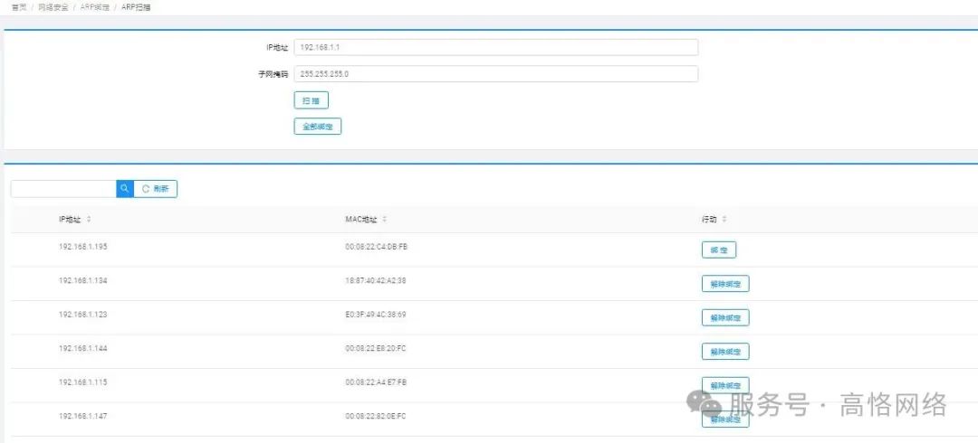Unbind 192.168.1.134 with 解除绑定
This screenshot has width=978, height=443.
click(725, 284)
